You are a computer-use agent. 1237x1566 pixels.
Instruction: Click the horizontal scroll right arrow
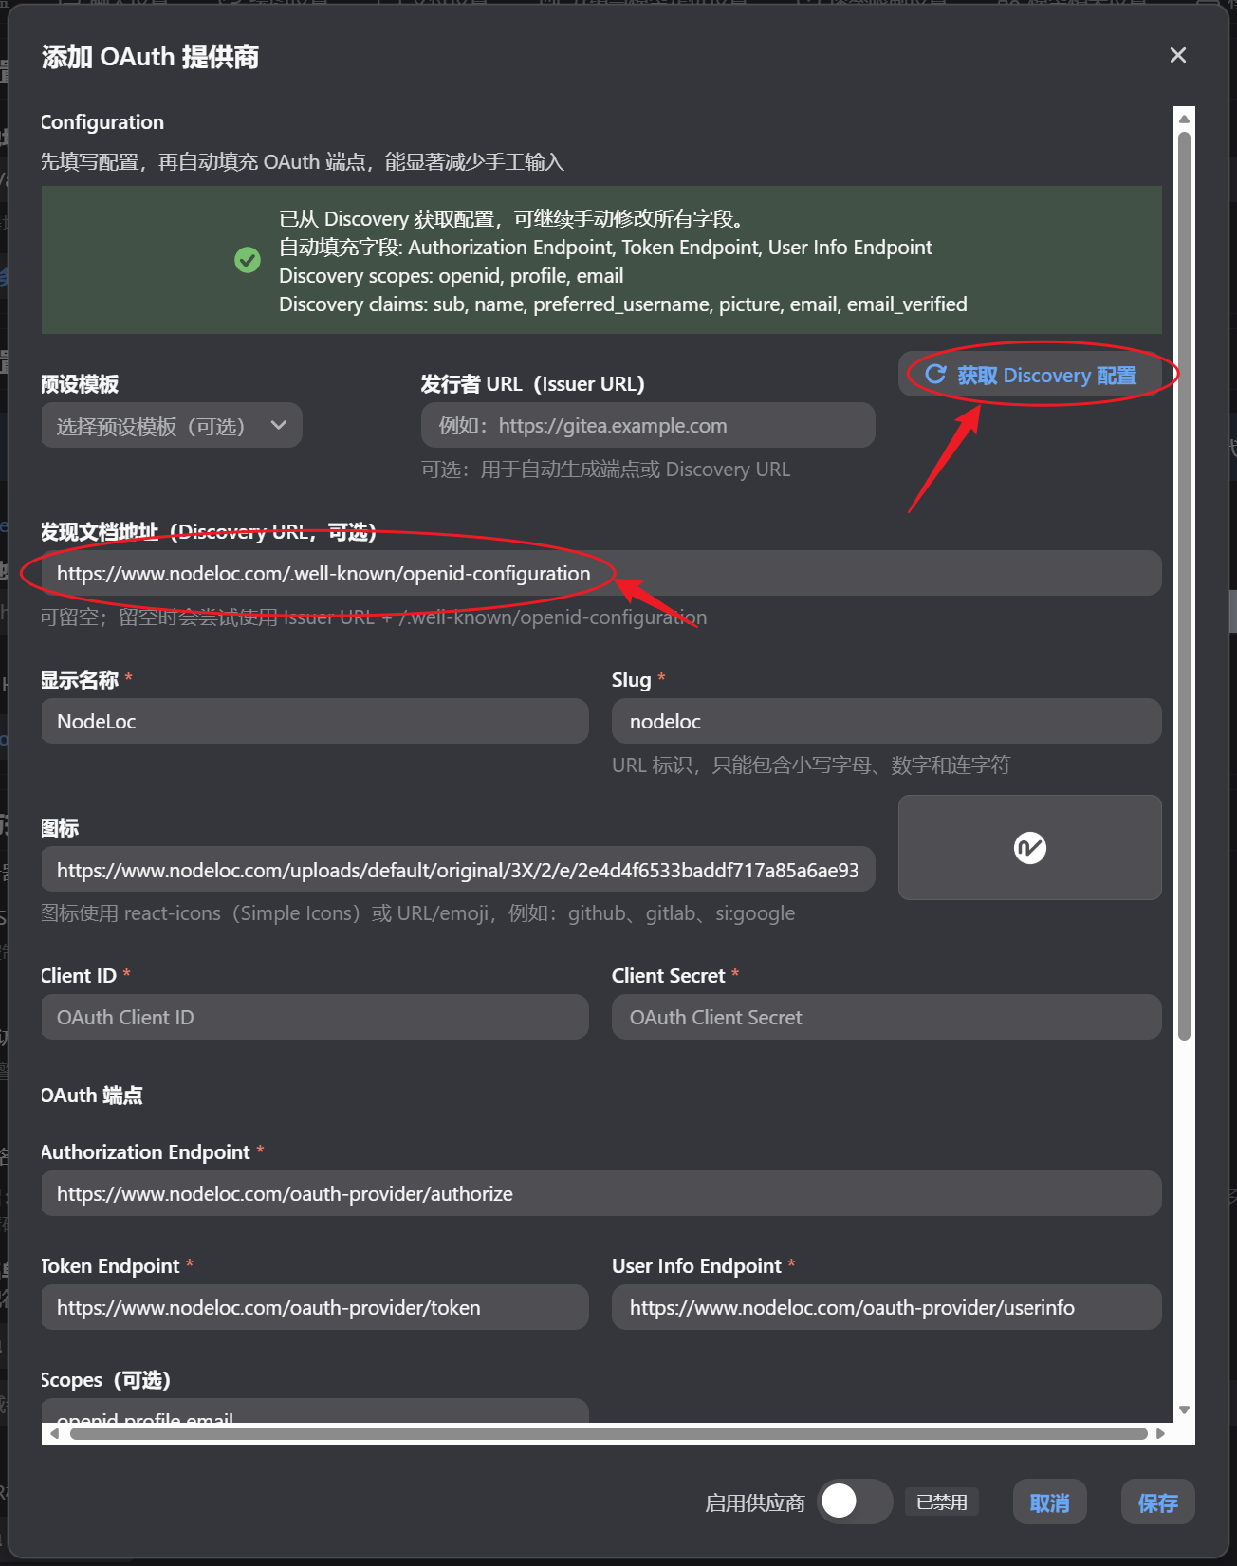[x=1160, y=1433]
